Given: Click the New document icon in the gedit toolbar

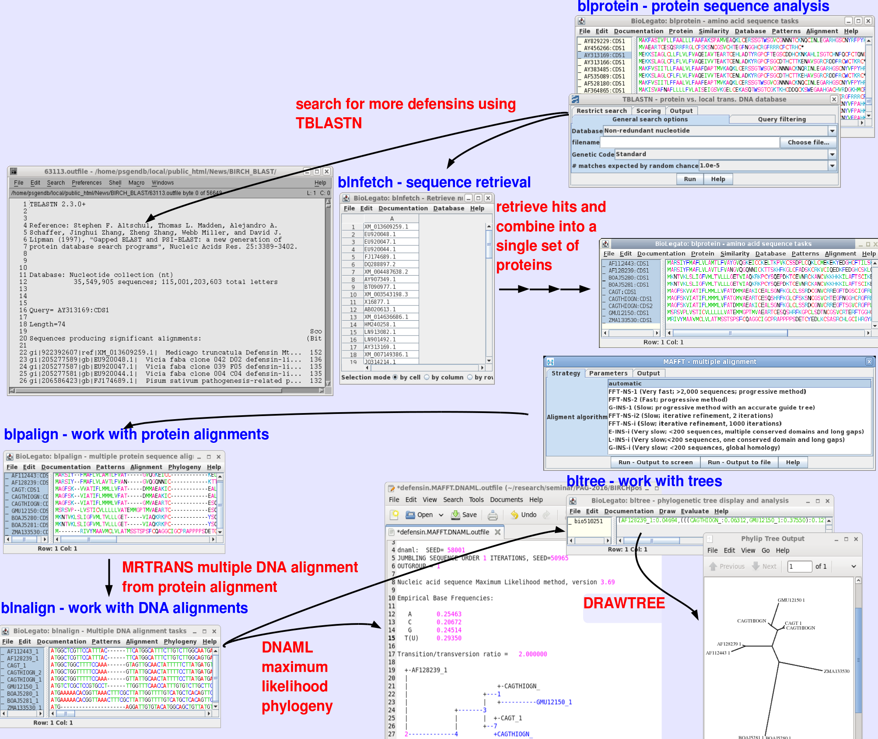Looking at the screenshot, I should [395, 515].
